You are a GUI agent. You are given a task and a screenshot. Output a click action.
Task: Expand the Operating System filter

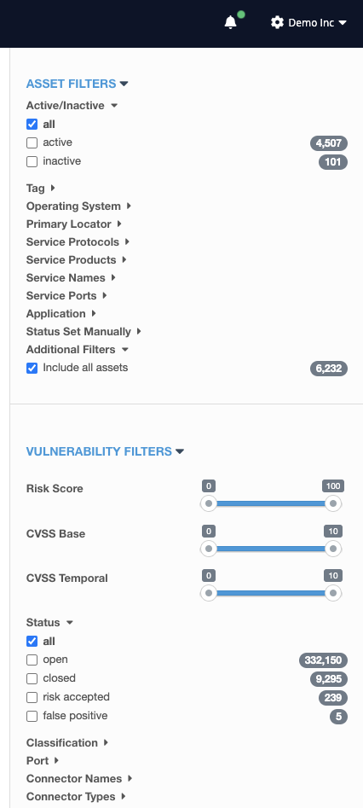pos(78,206)
